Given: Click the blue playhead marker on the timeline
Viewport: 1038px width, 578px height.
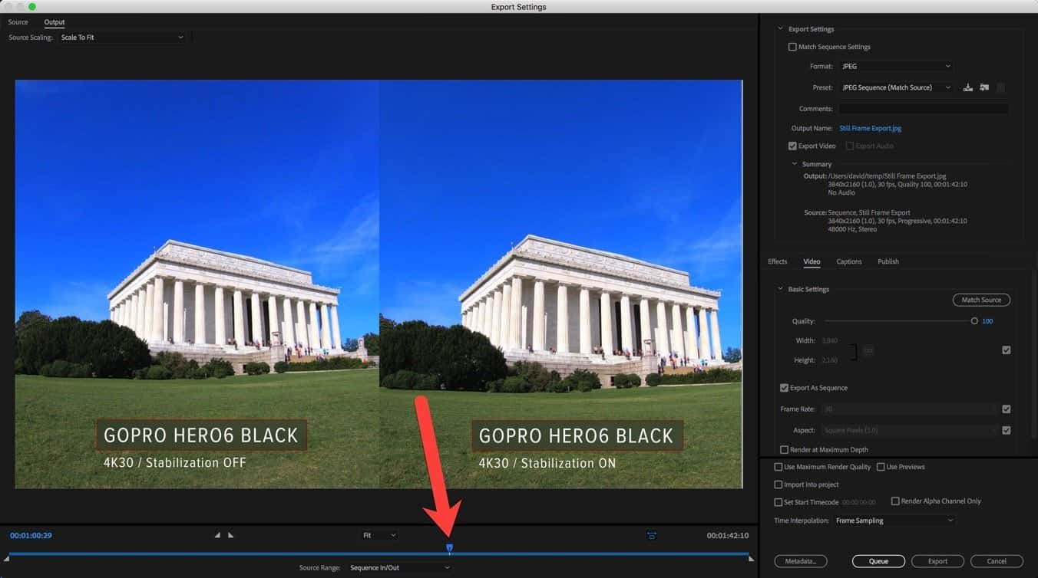Looking at the screenshot, I should pyautogui.click(x=450, y=547).
